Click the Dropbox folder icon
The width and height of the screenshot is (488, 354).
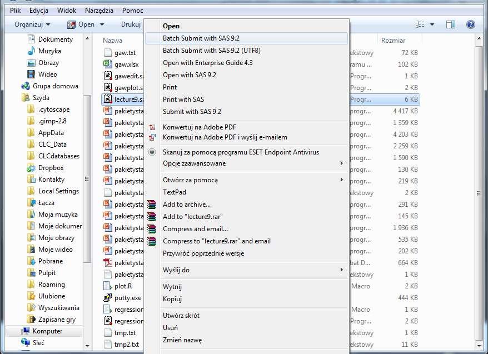click(x=31, y=168)
